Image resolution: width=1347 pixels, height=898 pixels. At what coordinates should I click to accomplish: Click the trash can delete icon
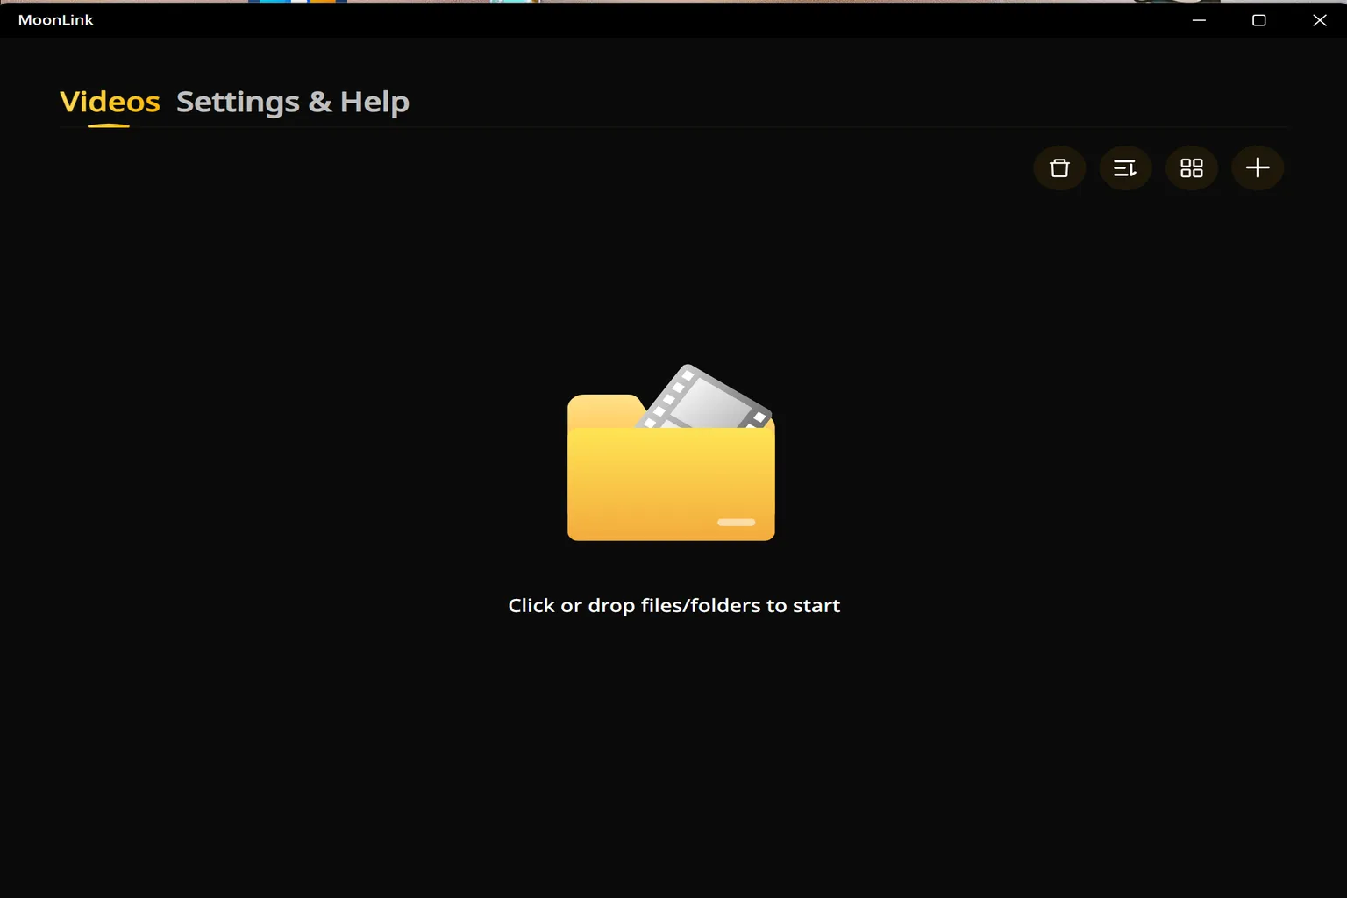point(1059,167)
